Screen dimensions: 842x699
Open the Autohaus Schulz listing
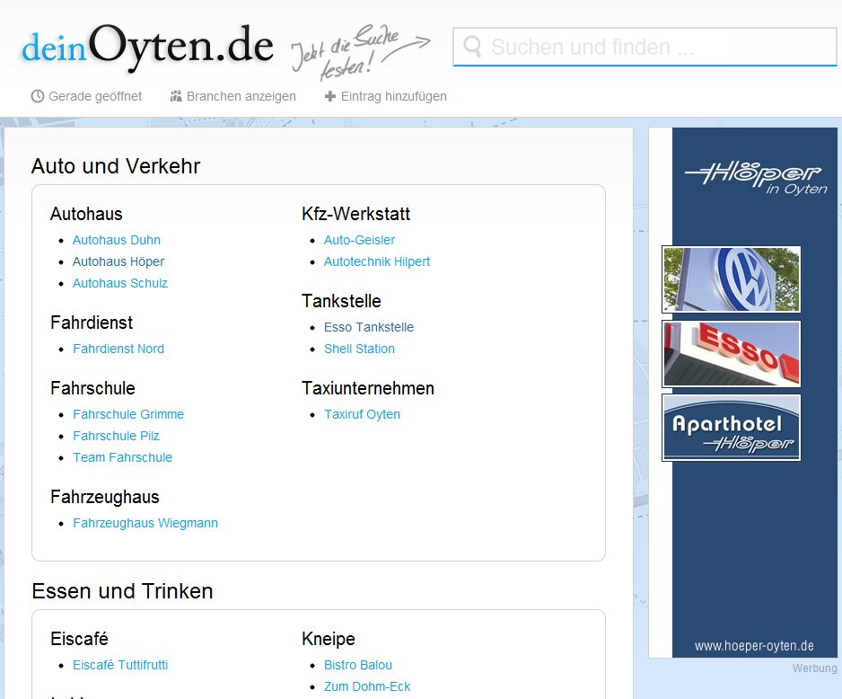coord(119,283)
